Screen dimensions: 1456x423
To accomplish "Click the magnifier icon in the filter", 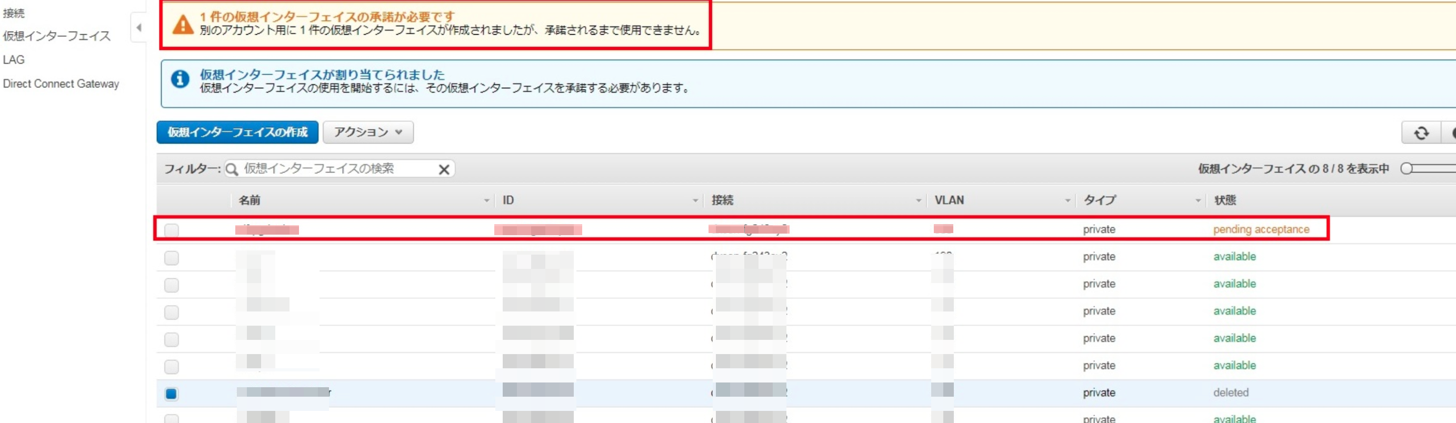I will [x=231, y=169].
